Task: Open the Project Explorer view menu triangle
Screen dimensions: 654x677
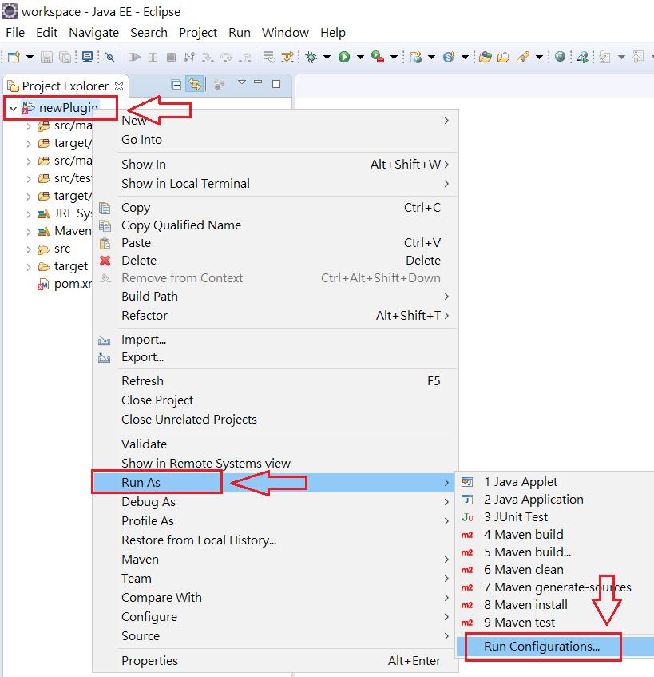Action: (242, 82)
